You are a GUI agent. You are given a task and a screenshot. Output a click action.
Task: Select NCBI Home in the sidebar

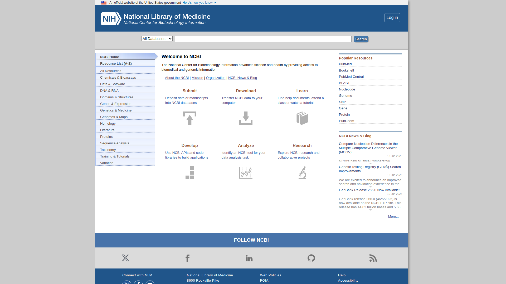125,57
